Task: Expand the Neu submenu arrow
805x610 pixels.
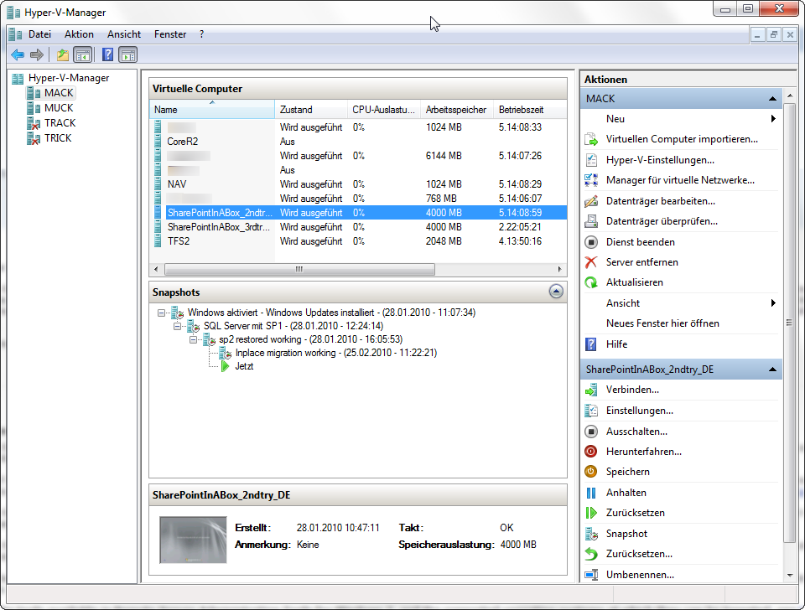Action: [x=772, y=119]
